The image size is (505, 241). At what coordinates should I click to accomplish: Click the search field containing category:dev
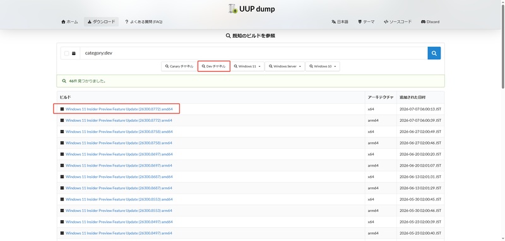click(254, 53)
